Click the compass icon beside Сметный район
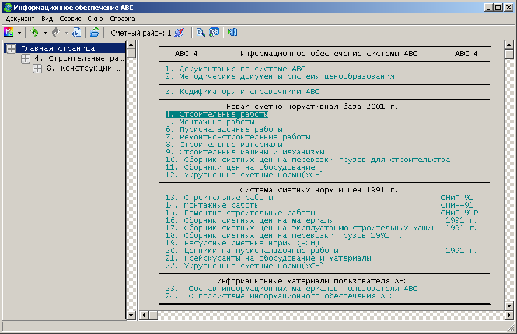Image resolution: width=517 pixels, height=334 pixels. pyautogui.click(x=179, y=33)
